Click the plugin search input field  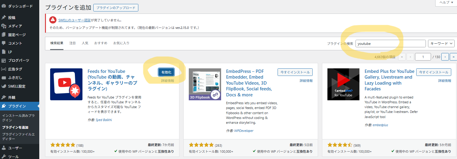click(390, 44)
